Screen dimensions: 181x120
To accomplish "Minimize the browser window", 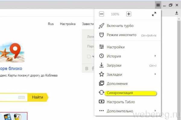I will (164, 5).
